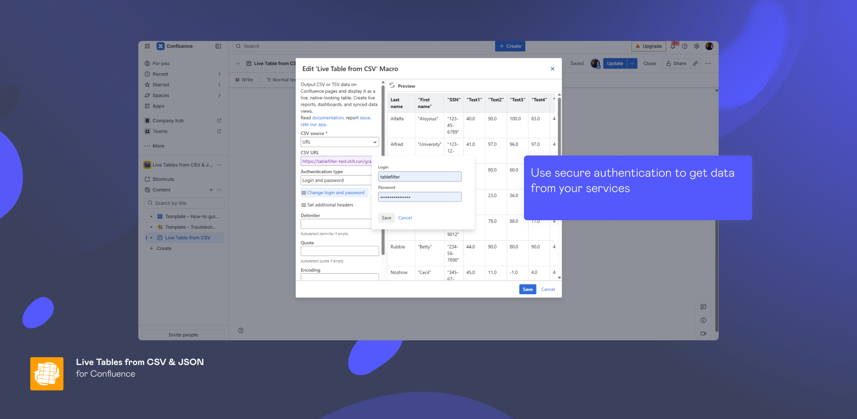Viewport: 857px width, 419px height.
Task: Refresh the Preview in the macro dialog
Action: [393, 85]
